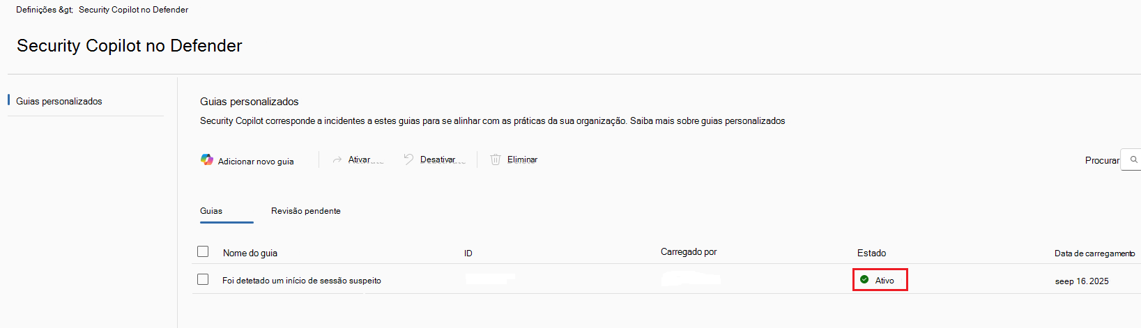Click the Ativar arrow icon
The image size is (1141, 328).
pos(337,159)
